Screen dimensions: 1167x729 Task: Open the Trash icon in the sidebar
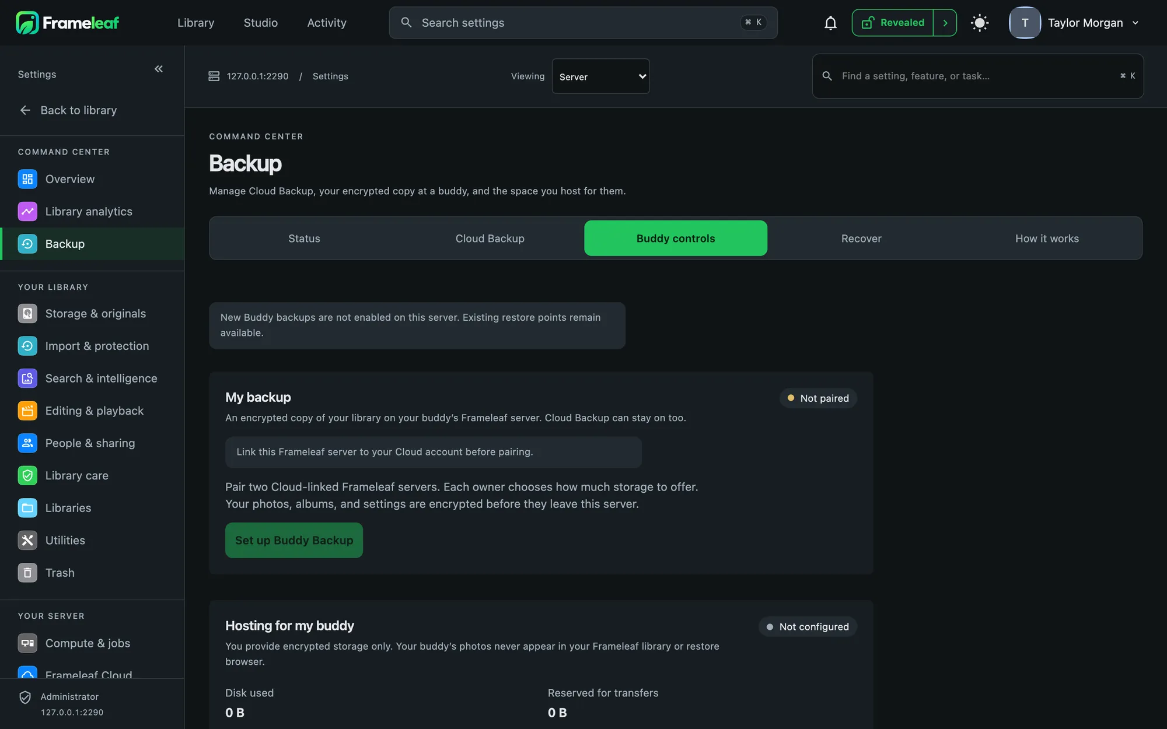pos(27,573)
